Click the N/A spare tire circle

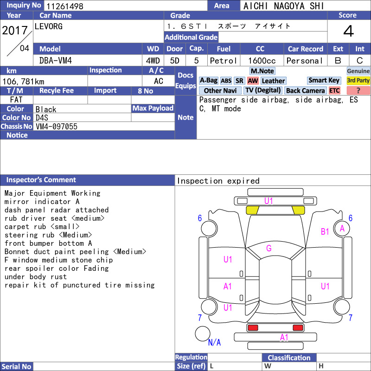point(203,333)
